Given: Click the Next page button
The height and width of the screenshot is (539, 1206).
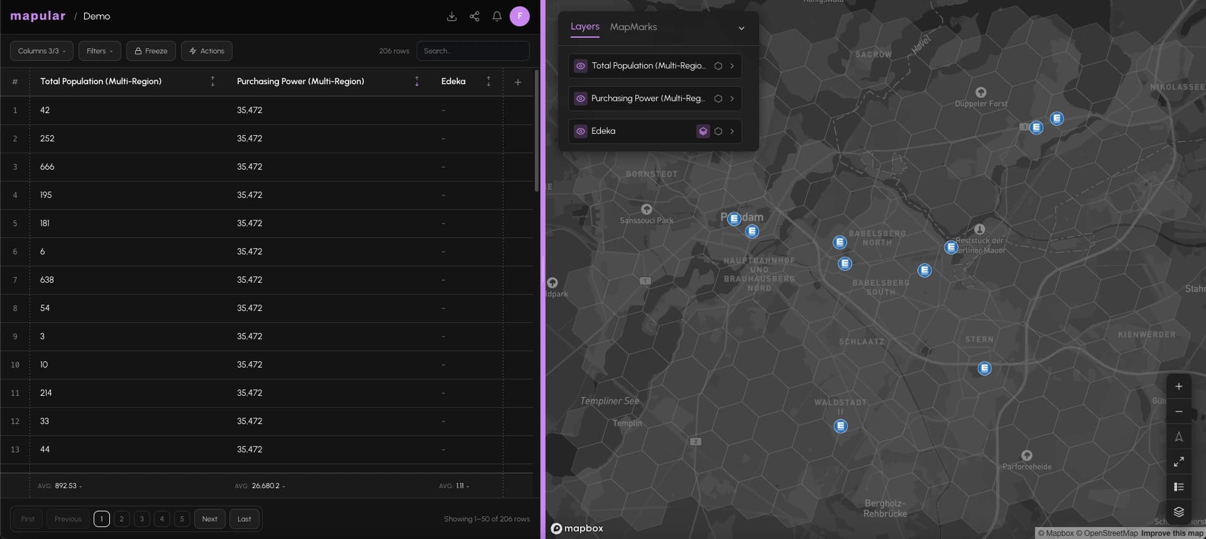Looking at the screenshot, I should point(210,519).
